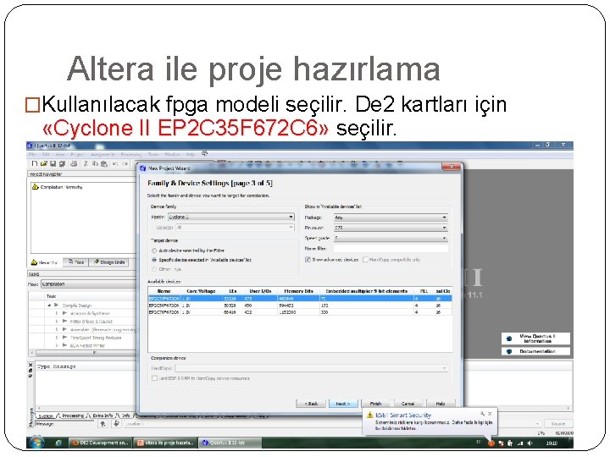Click the network icon in system tray

pyautogui.click(x=519, y=443)
